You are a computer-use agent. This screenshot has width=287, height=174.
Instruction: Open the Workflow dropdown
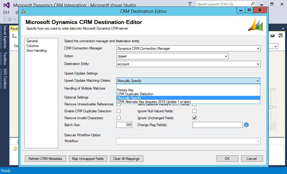(188, 141)
